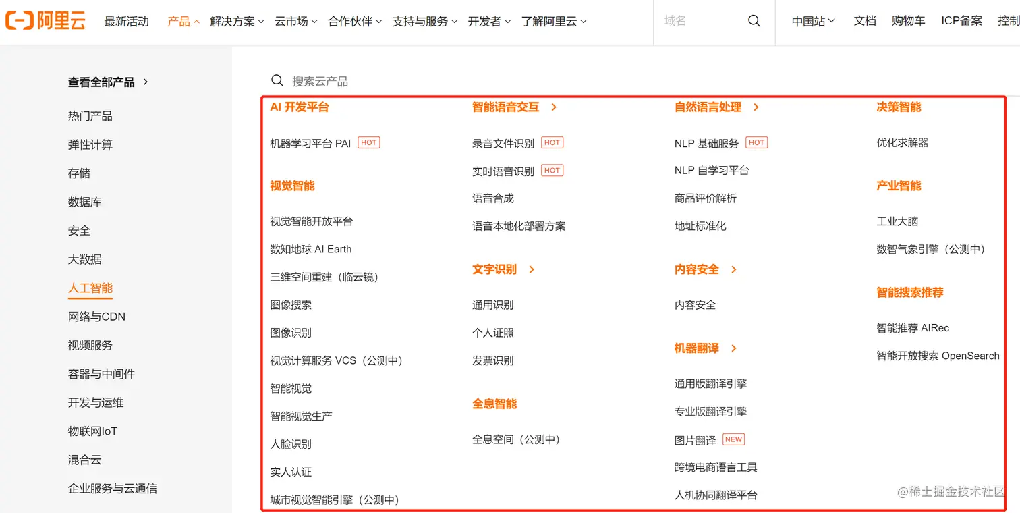The image size is (1020, 513).
Task: Click the arrow next to 文字识别
Action: 532,269
